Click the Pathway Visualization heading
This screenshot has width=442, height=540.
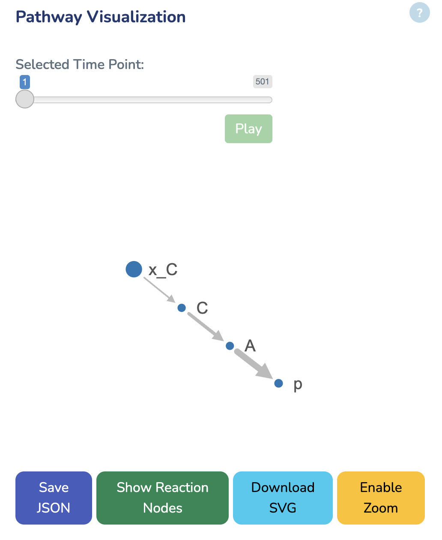pyautogui.click(x=100, y=17)
